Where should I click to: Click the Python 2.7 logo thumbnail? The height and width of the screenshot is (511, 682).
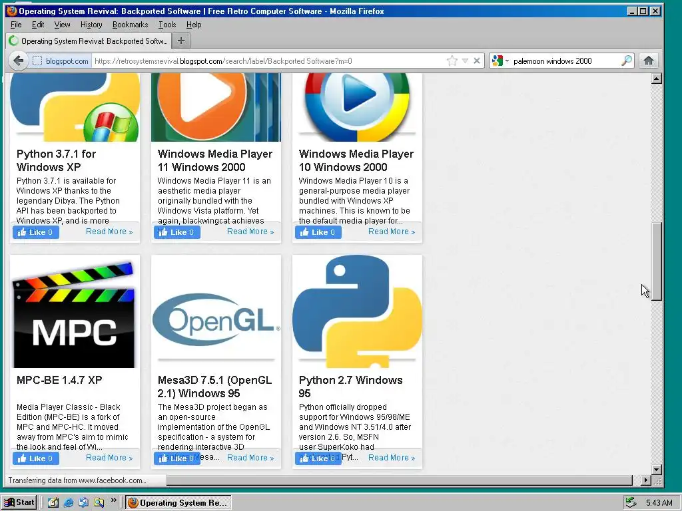tap(357, 311)
